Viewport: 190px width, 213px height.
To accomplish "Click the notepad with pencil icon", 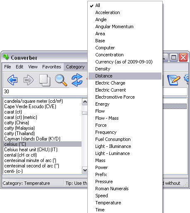I will coord(174,80).
